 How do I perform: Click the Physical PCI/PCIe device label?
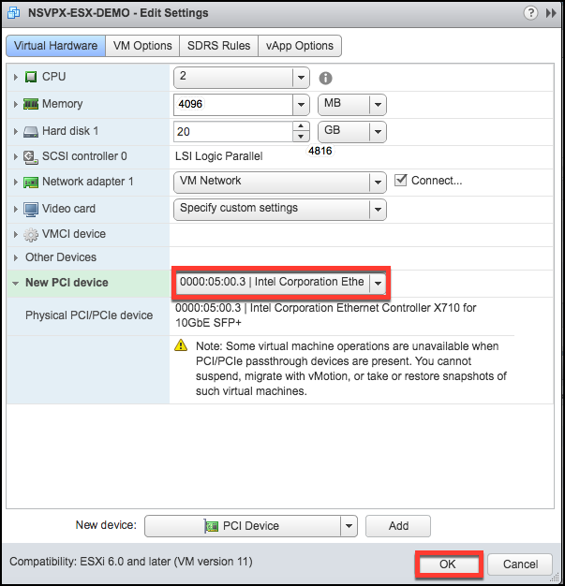[x=89, y=315]
